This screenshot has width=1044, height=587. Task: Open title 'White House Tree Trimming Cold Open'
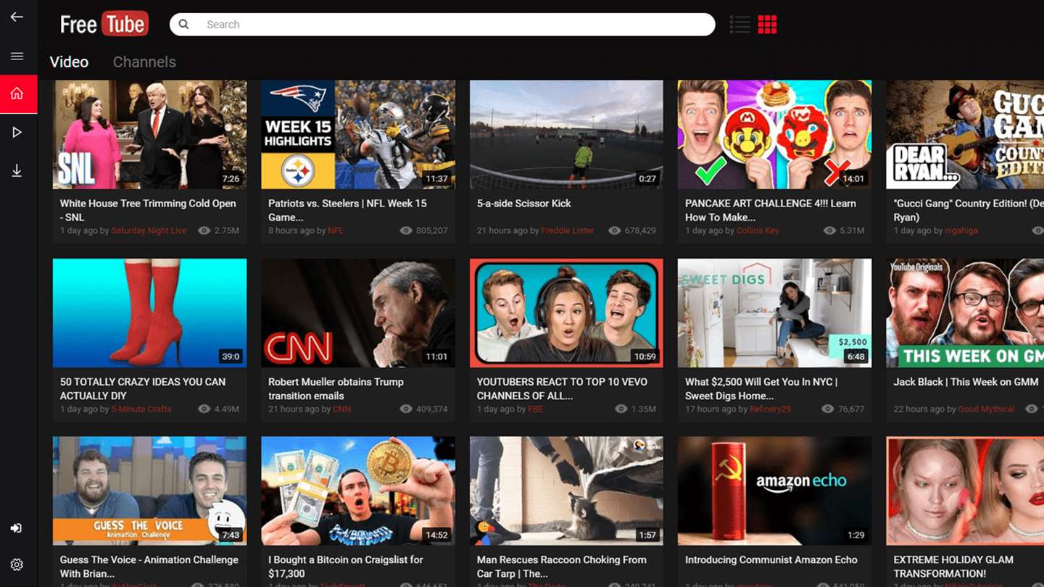pyautogui.click(x=148, y=210)
